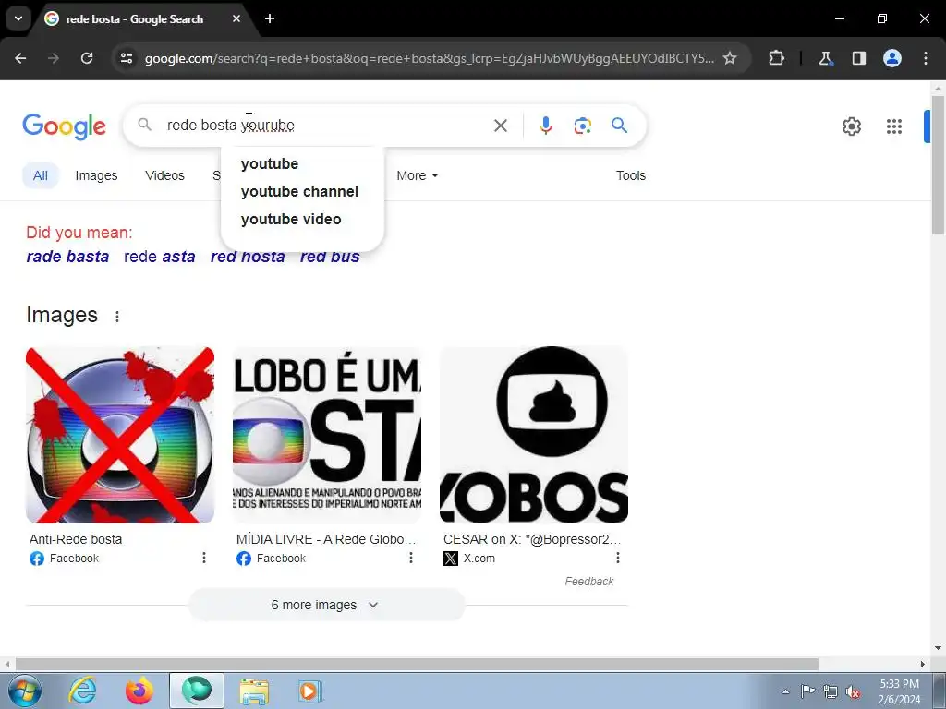
Task: Click the "red bus" suggestion link
Action: tap(330, 257)
